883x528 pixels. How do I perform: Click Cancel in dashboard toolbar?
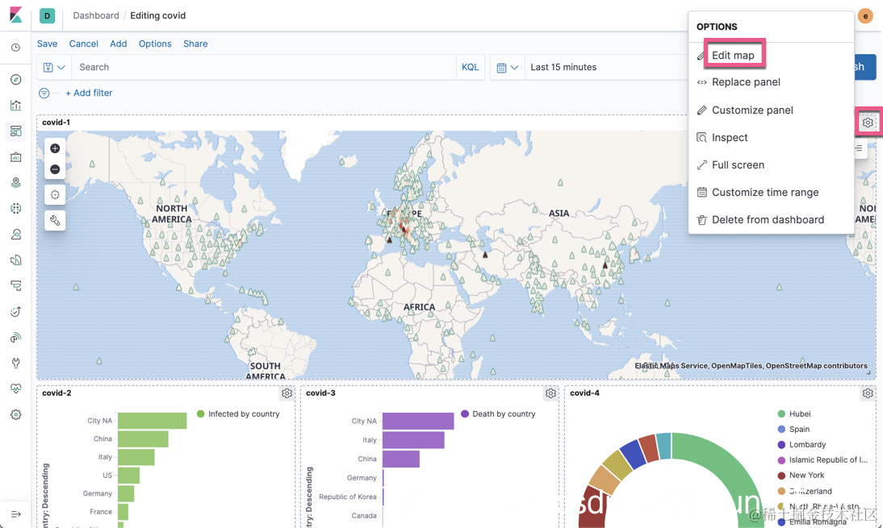[83, 44]
